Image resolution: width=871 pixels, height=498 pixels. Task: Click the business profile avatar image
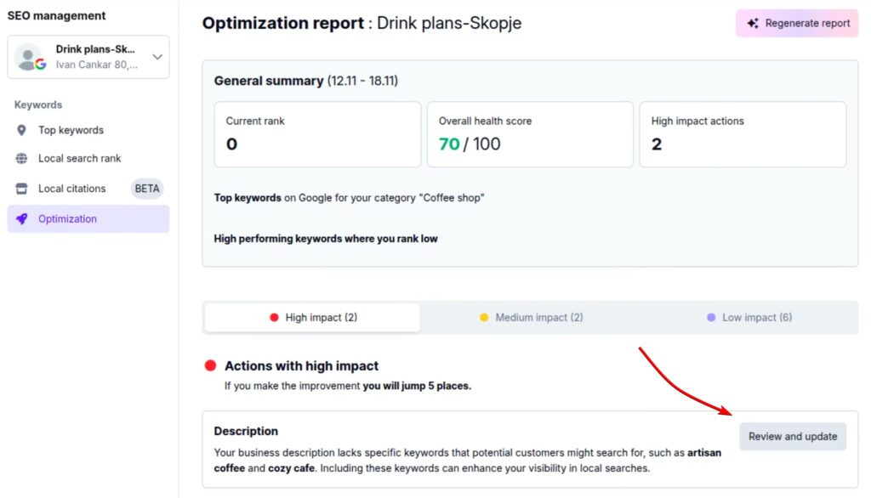click(x=26, y=56)
